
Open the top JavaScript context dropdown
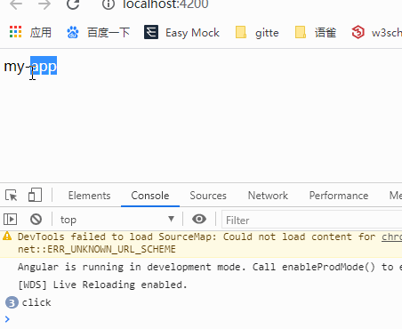[117, 220]
